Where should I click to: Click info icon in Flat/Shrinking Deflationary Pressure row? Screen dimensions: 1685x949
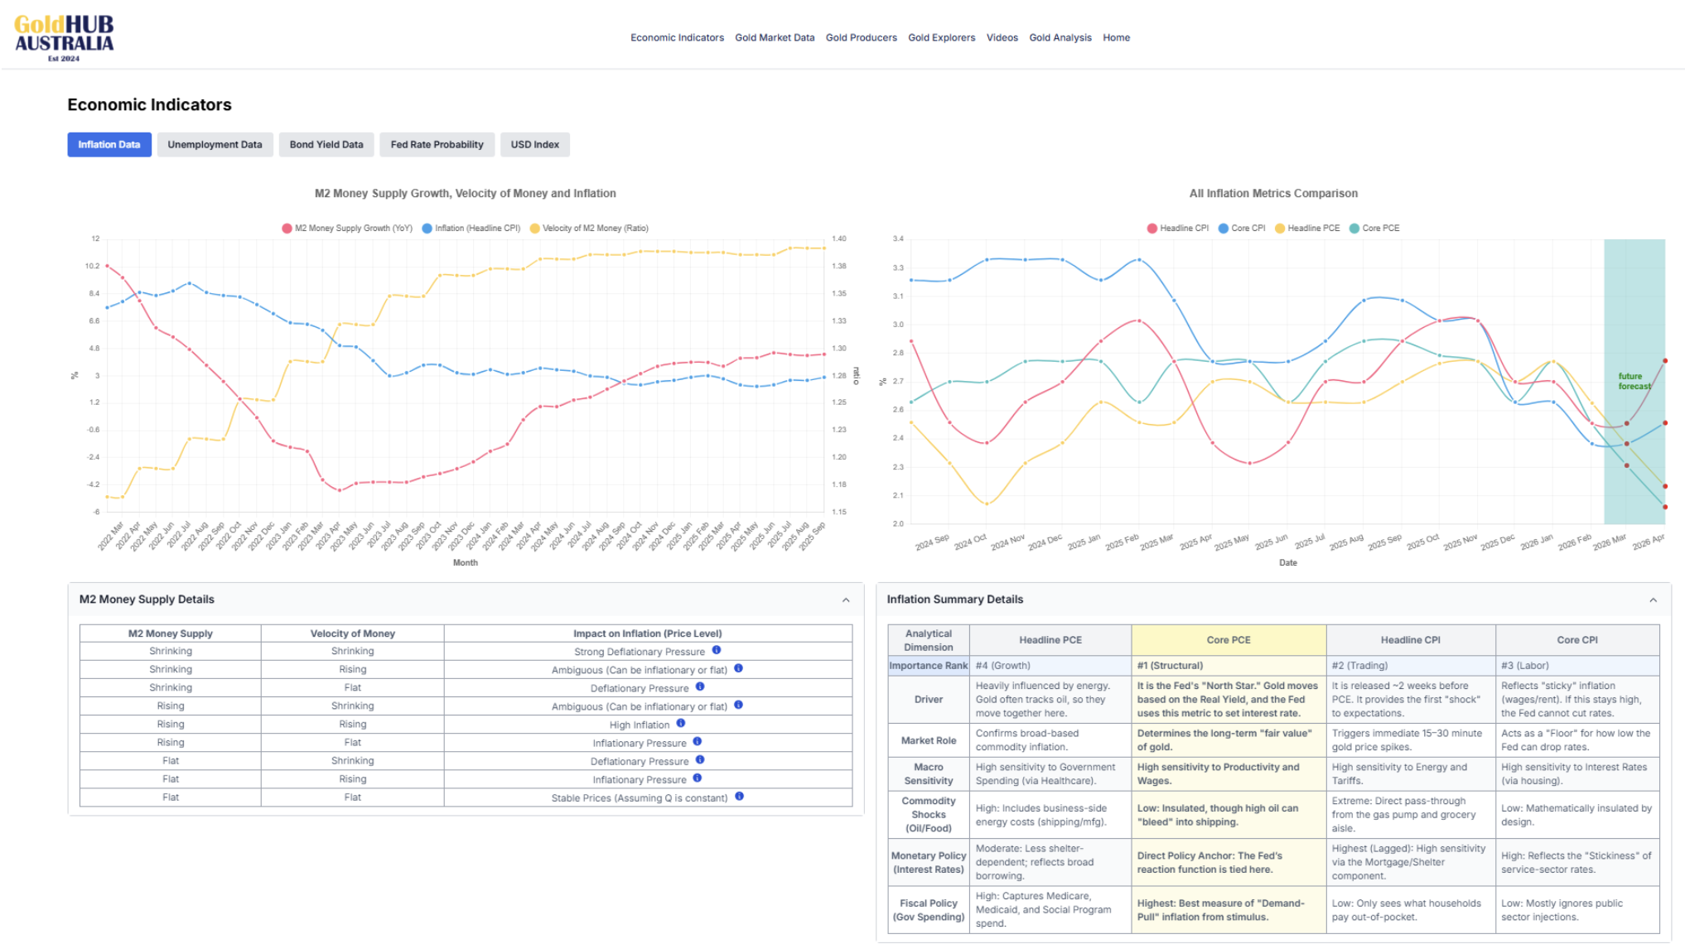[700, 759]
